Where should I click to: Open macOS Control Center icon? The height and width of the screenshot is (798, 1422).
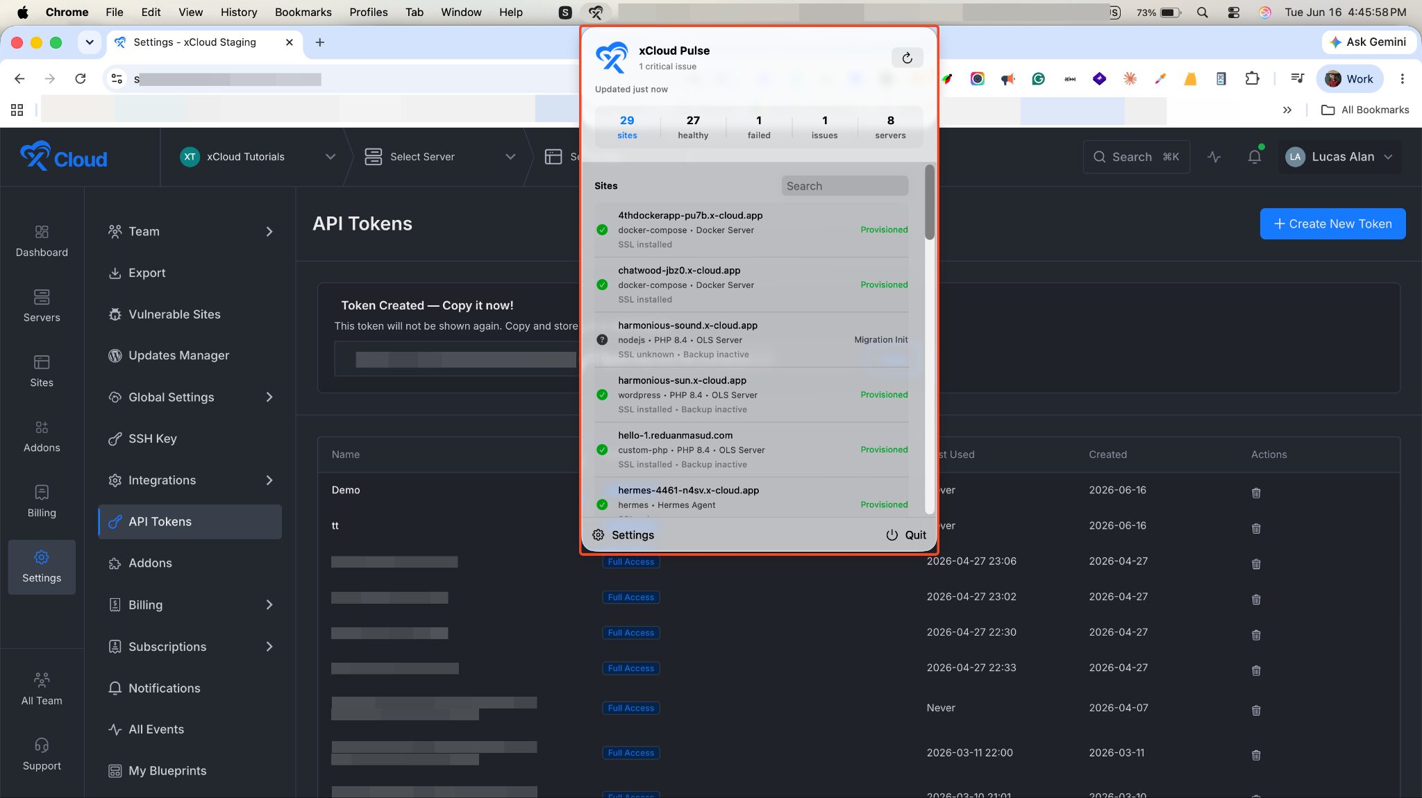tap(1234, 12)
